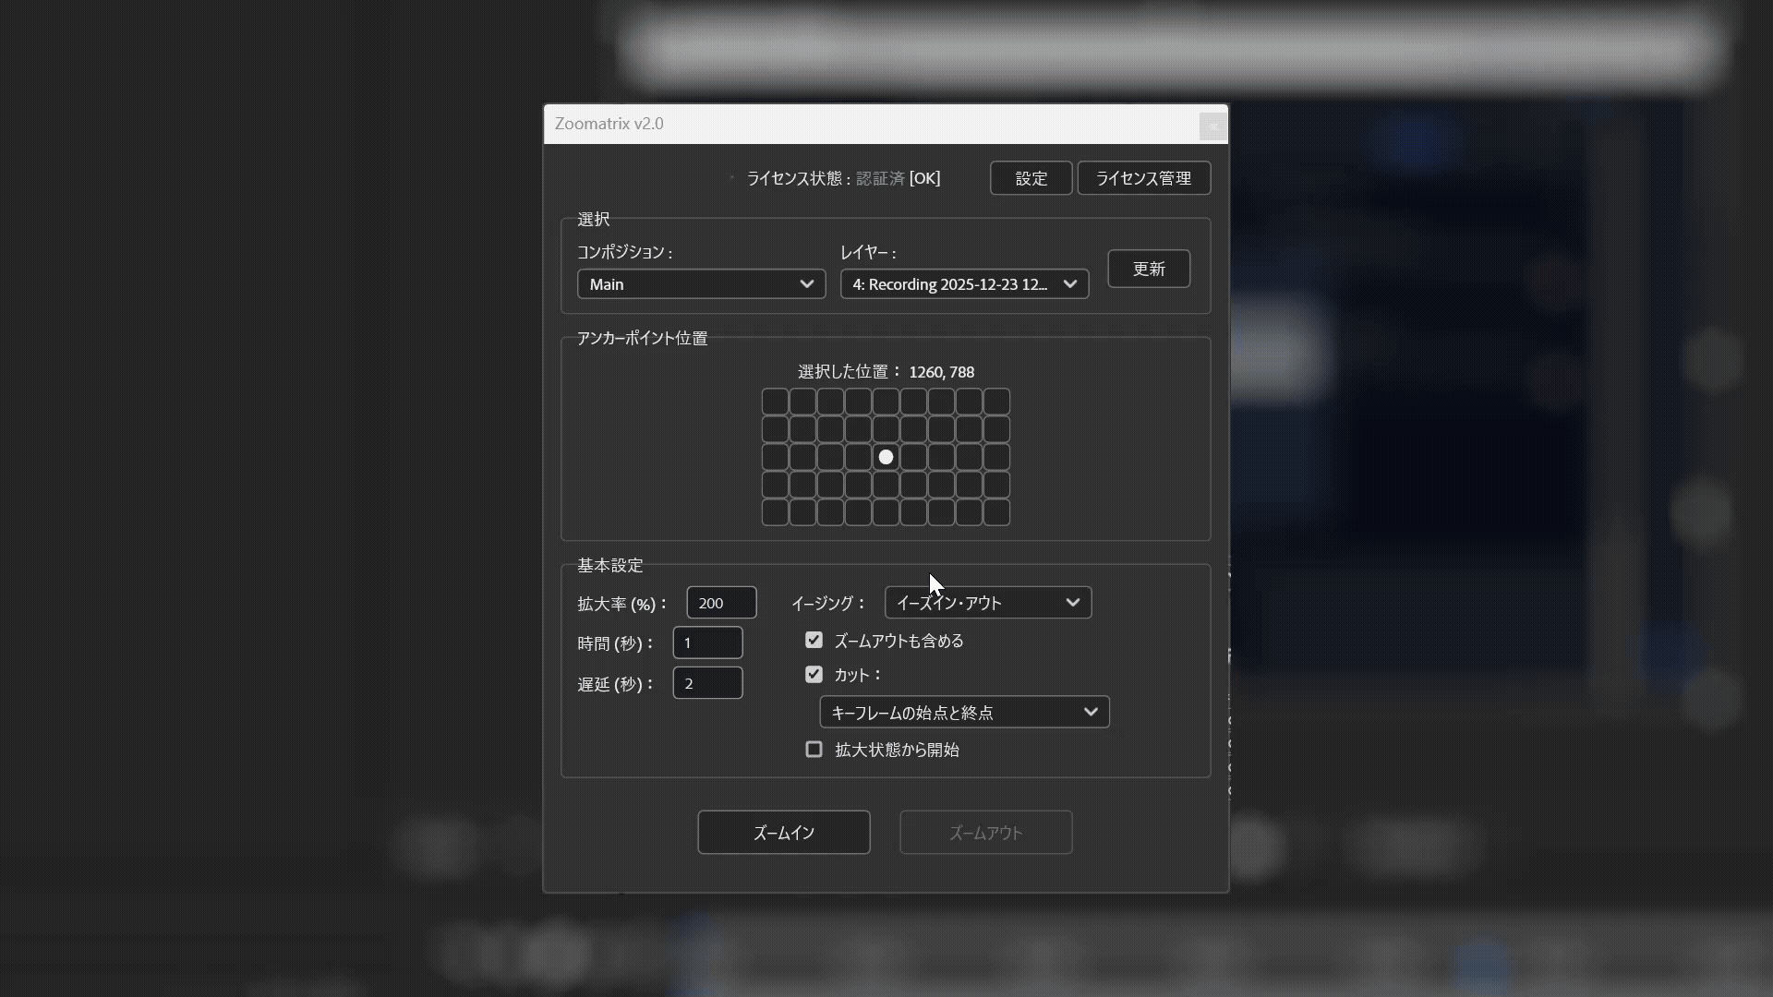Enable 拡大状態から開始 checkbox
The height and width of the screenshot is (997, 1773).
click(x=814, y=750)
